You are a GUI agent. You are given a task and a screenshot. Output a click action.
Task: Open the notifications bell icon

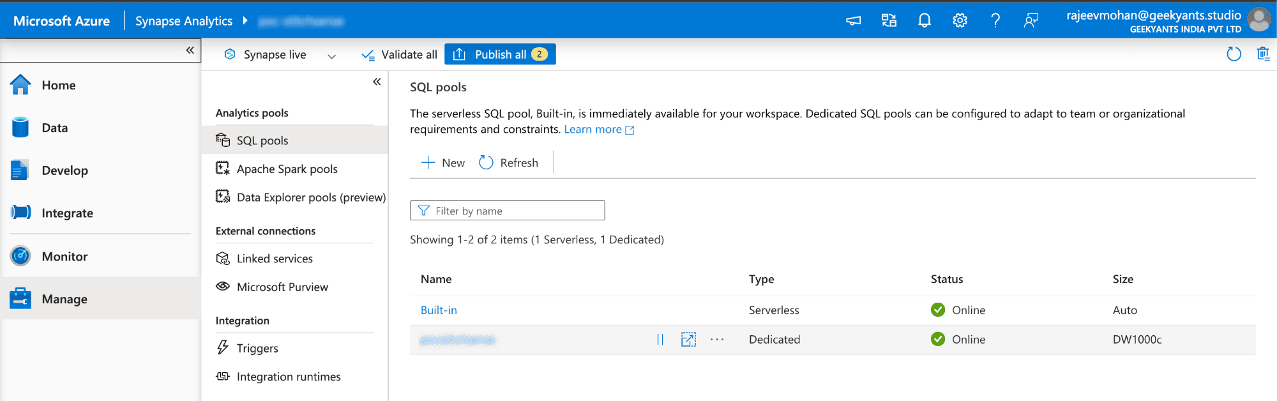924,20
